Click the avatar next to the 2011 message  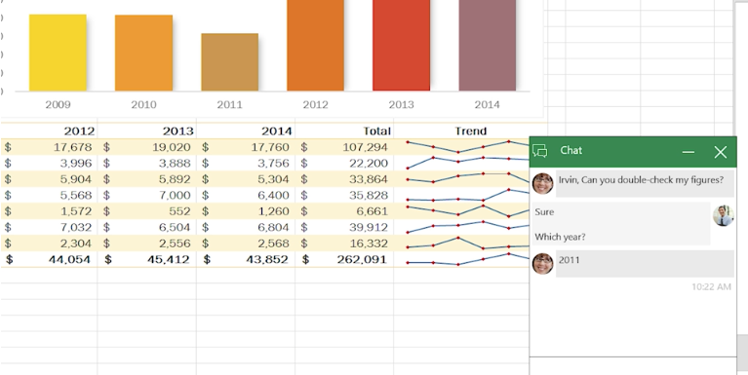(543, 264)
